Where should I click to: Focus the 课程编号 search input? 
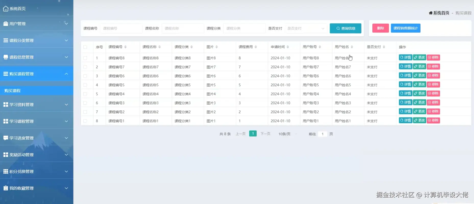(x=121, y=28)
